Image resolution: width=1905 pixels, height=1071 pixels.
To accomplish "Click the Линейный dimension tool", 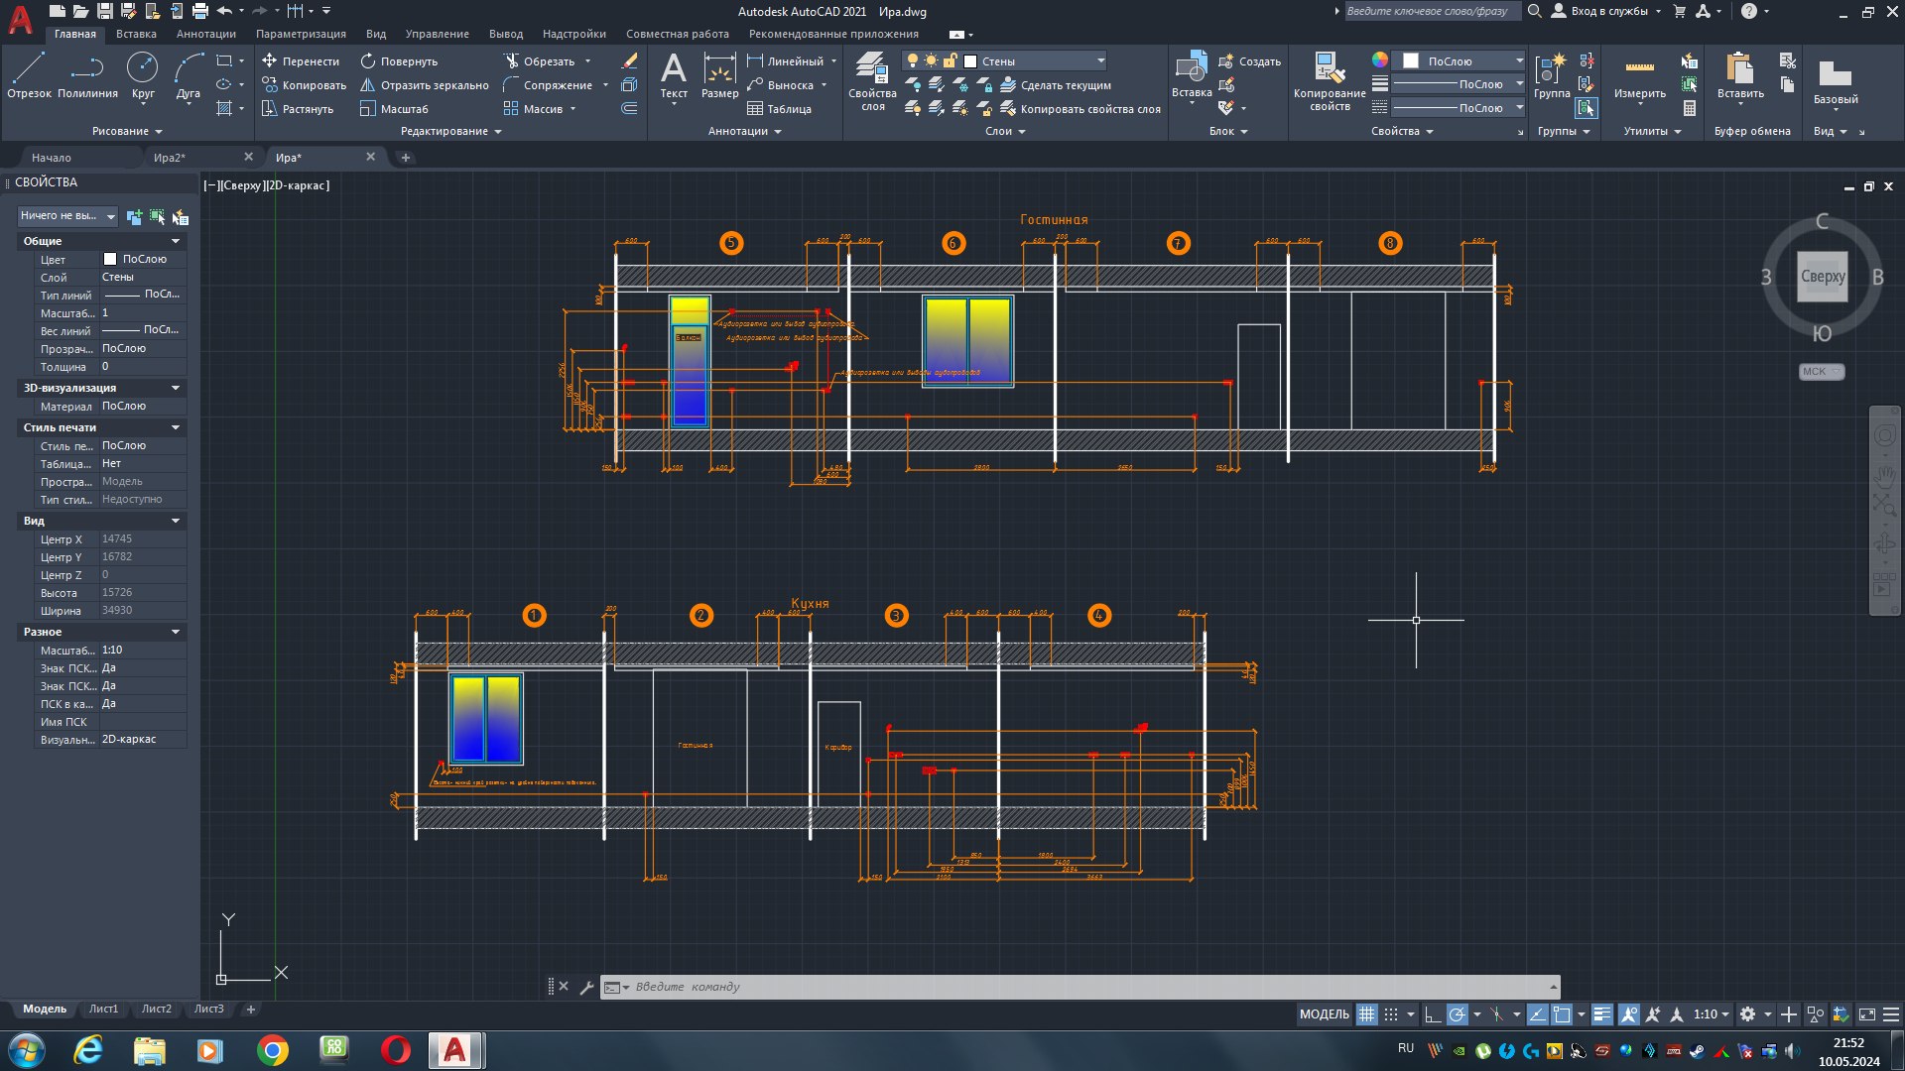I will pos(785,61).
